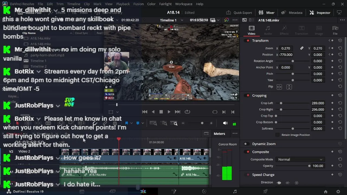
Task: Check the Retain Image Position checkbox
Action: (277, 135)
